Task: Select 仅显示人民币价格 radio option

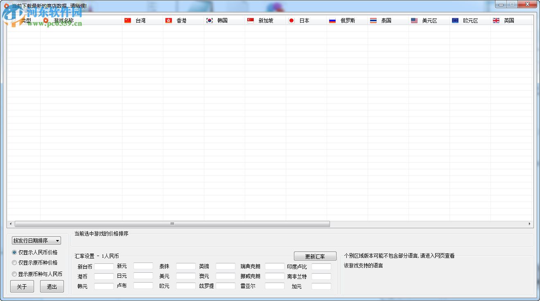Action: [14, 253]
